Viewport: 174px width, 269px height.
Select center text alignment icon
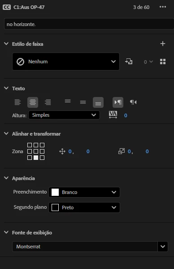coord(33,102)
